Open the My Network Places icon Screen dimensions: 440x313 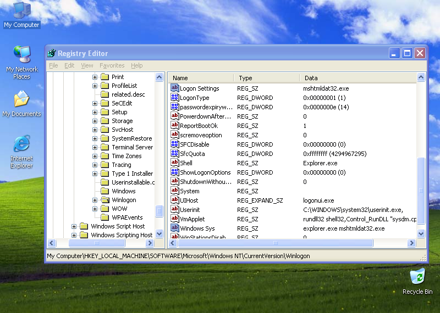21,55
